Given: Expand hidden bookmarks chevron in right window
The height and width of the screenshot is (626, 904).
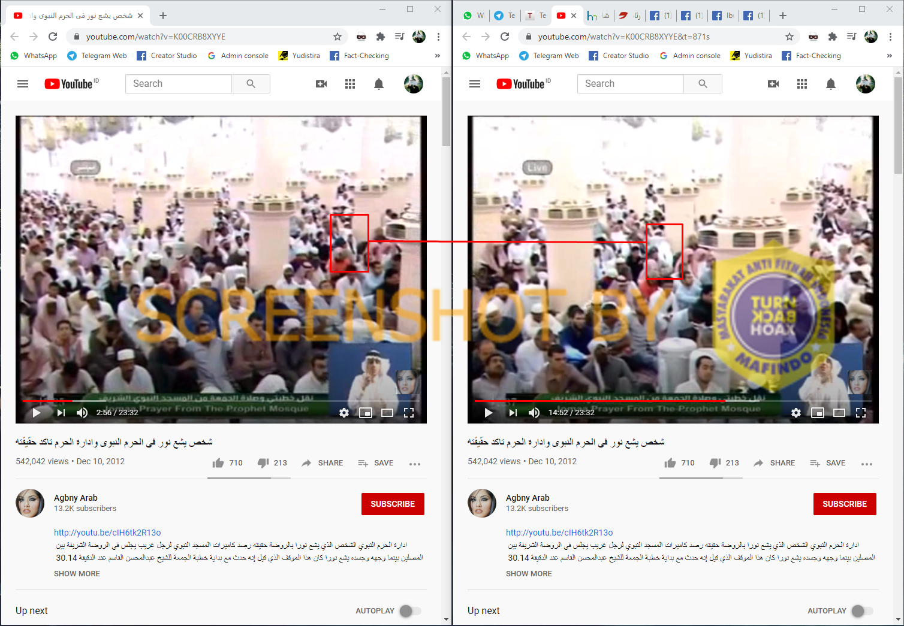Looking at the screenshot, I should tap(890, 56).
